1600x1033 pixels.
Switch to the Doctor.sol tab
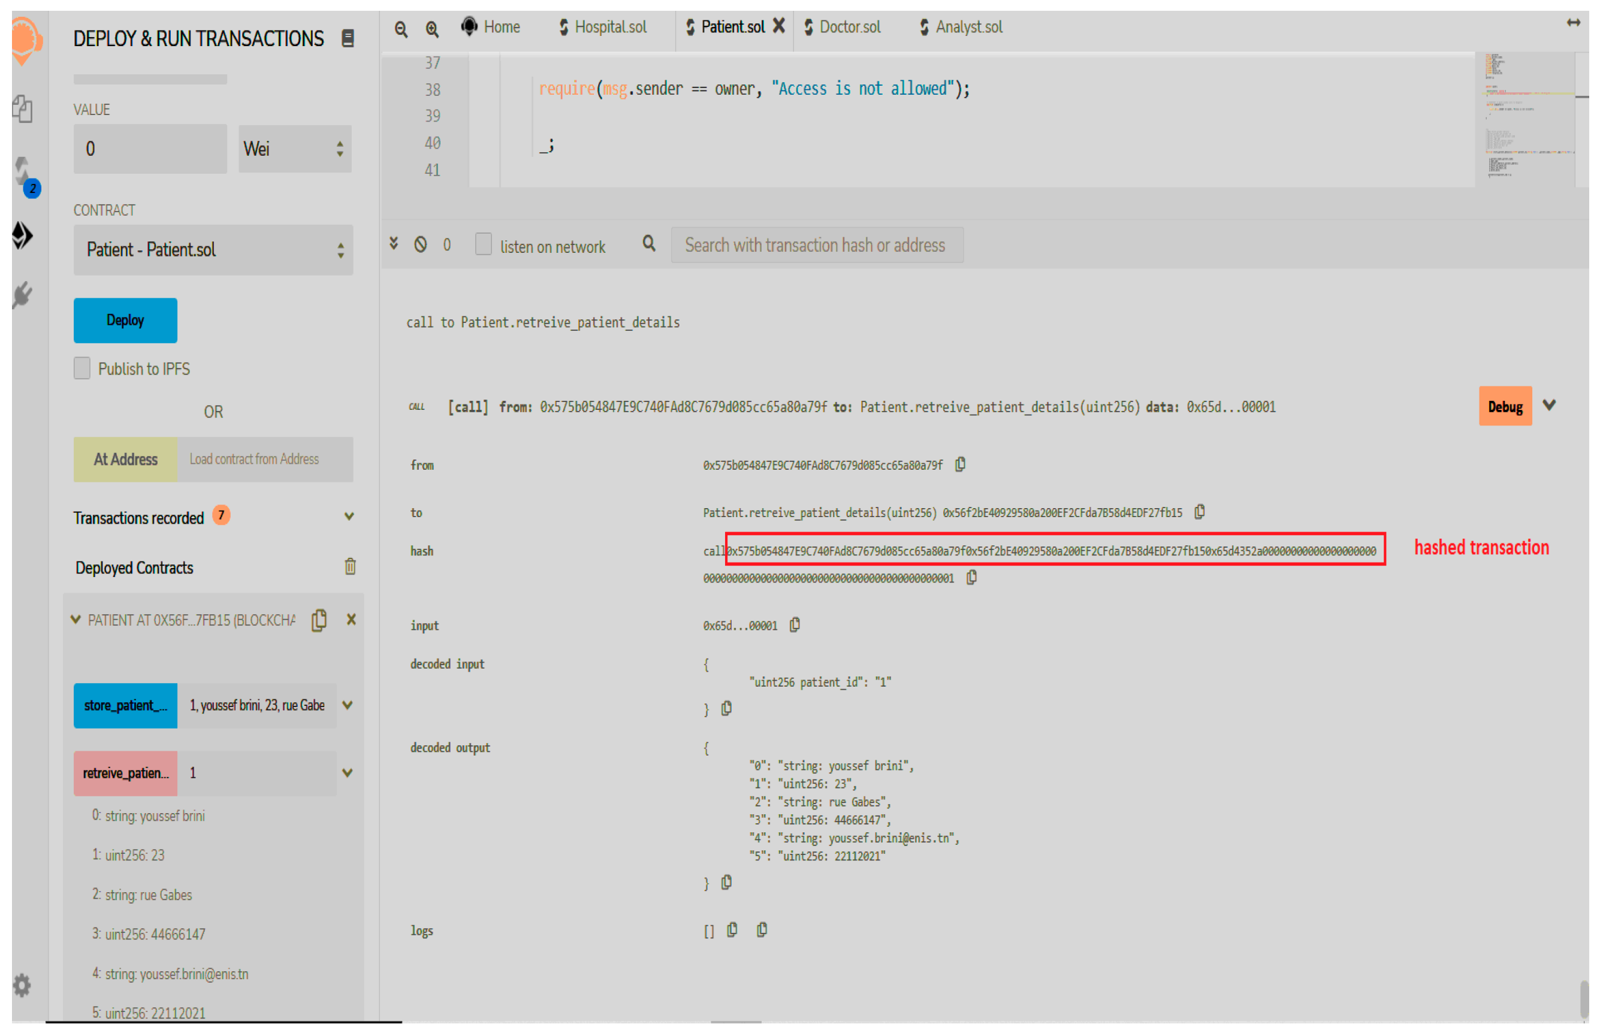click(x=843, y=28)
